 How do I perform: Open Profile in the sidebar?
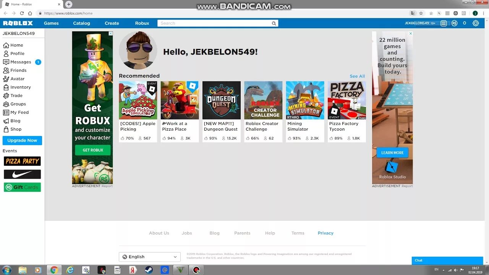coord(14,53)
